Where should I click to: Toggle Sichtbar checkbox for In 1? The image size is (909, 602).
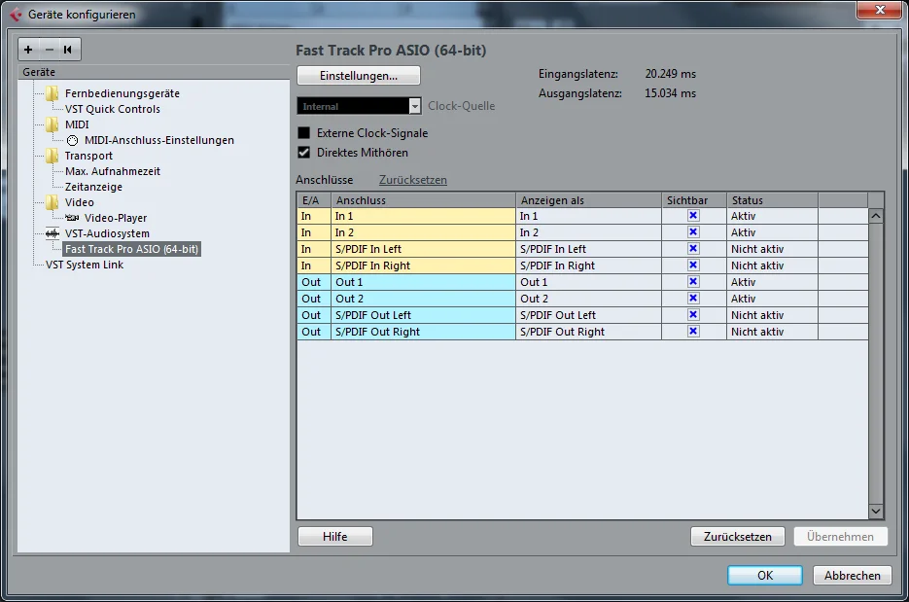point(693,216)
